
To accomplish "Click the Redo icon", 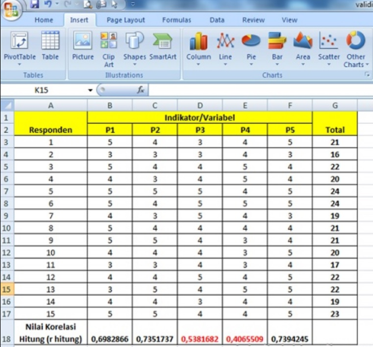I will (x=68, y=4).
